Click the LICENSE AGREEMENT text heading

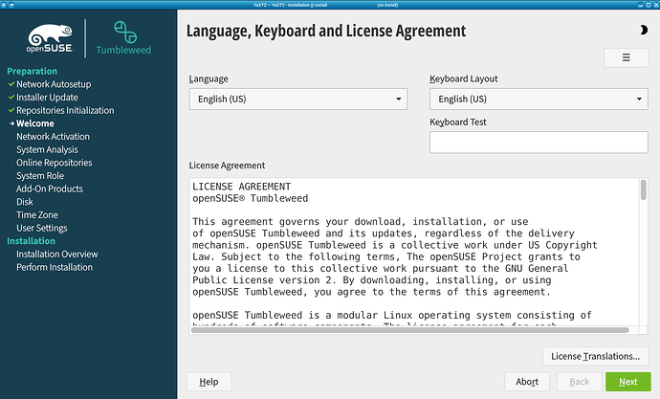(x=242, y=187)
